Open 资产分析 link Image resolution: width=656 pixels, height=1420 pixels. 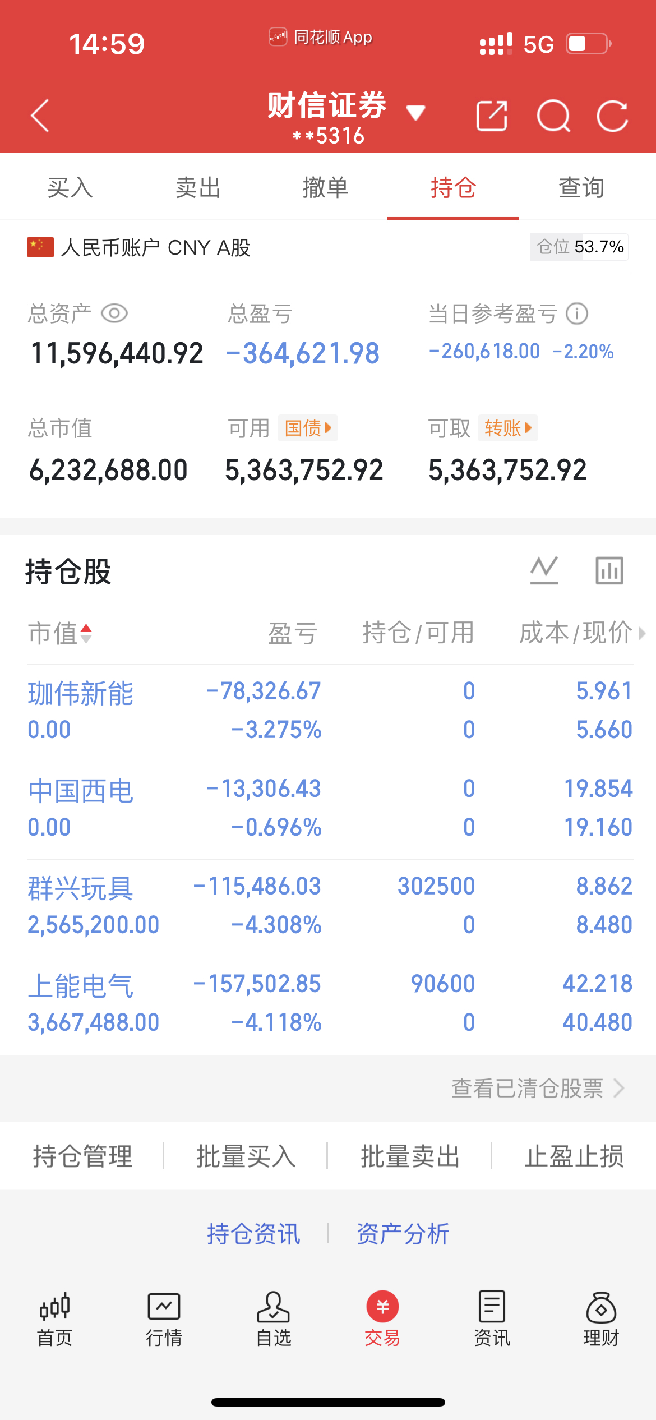[x=403, y=1234]
